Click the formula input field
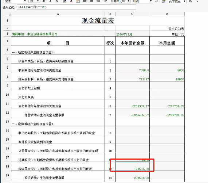 pyautogui.click(x=76, y=7)
